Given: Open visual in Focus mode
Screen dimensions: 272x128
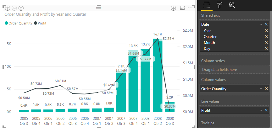Looking at the screenshot, I should coord(182,8).
